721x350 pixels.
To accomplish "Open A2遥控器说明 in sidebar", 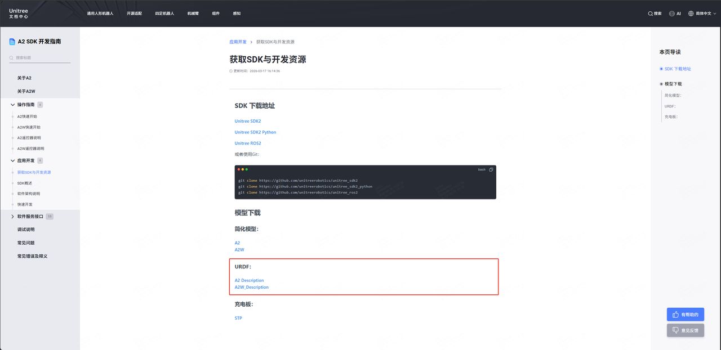I will 29,138.
